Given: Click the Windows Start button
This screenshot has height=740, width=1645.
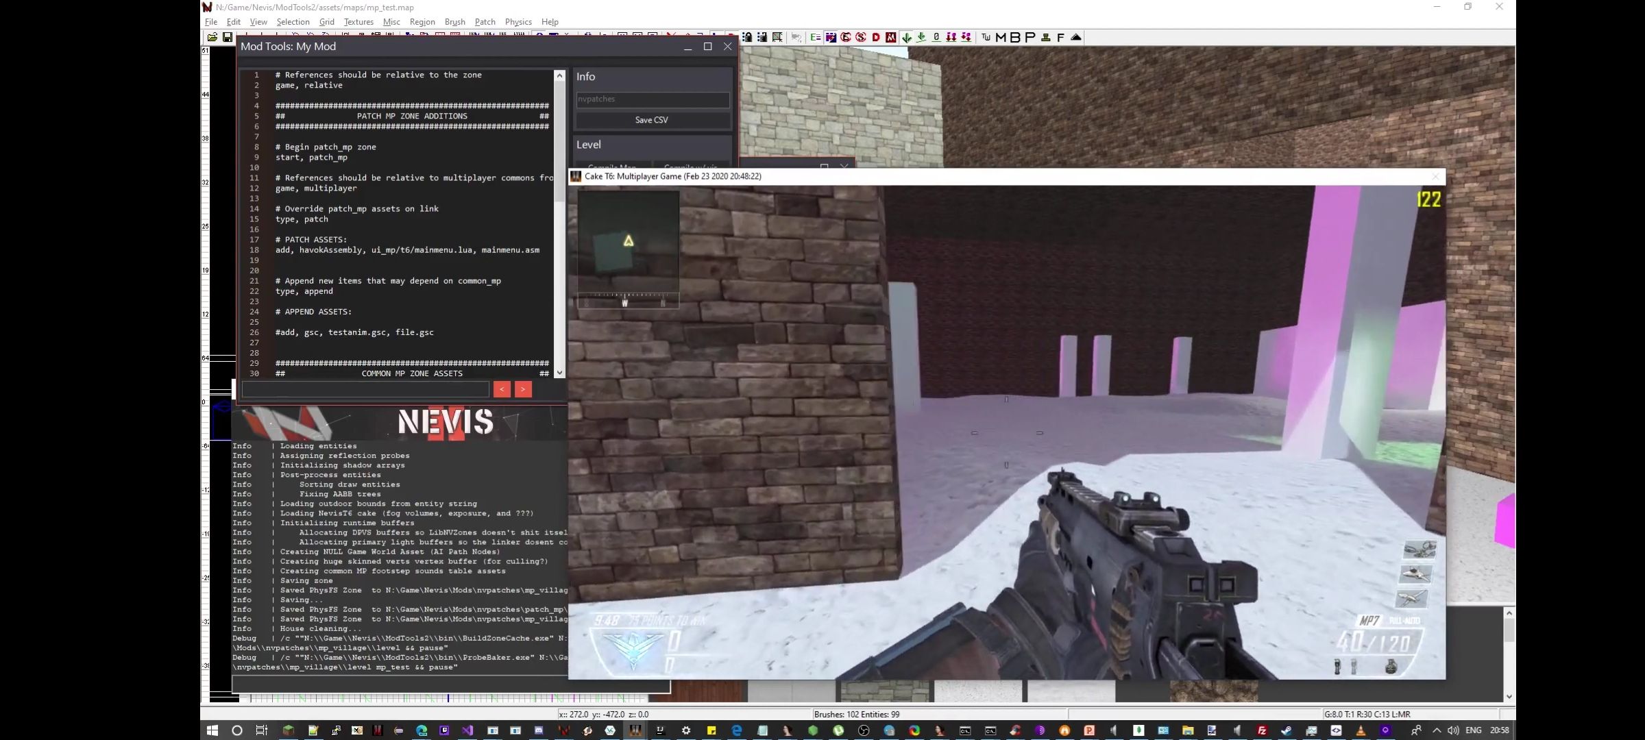Looking at the screenshot, I should [x=212, y=730].
